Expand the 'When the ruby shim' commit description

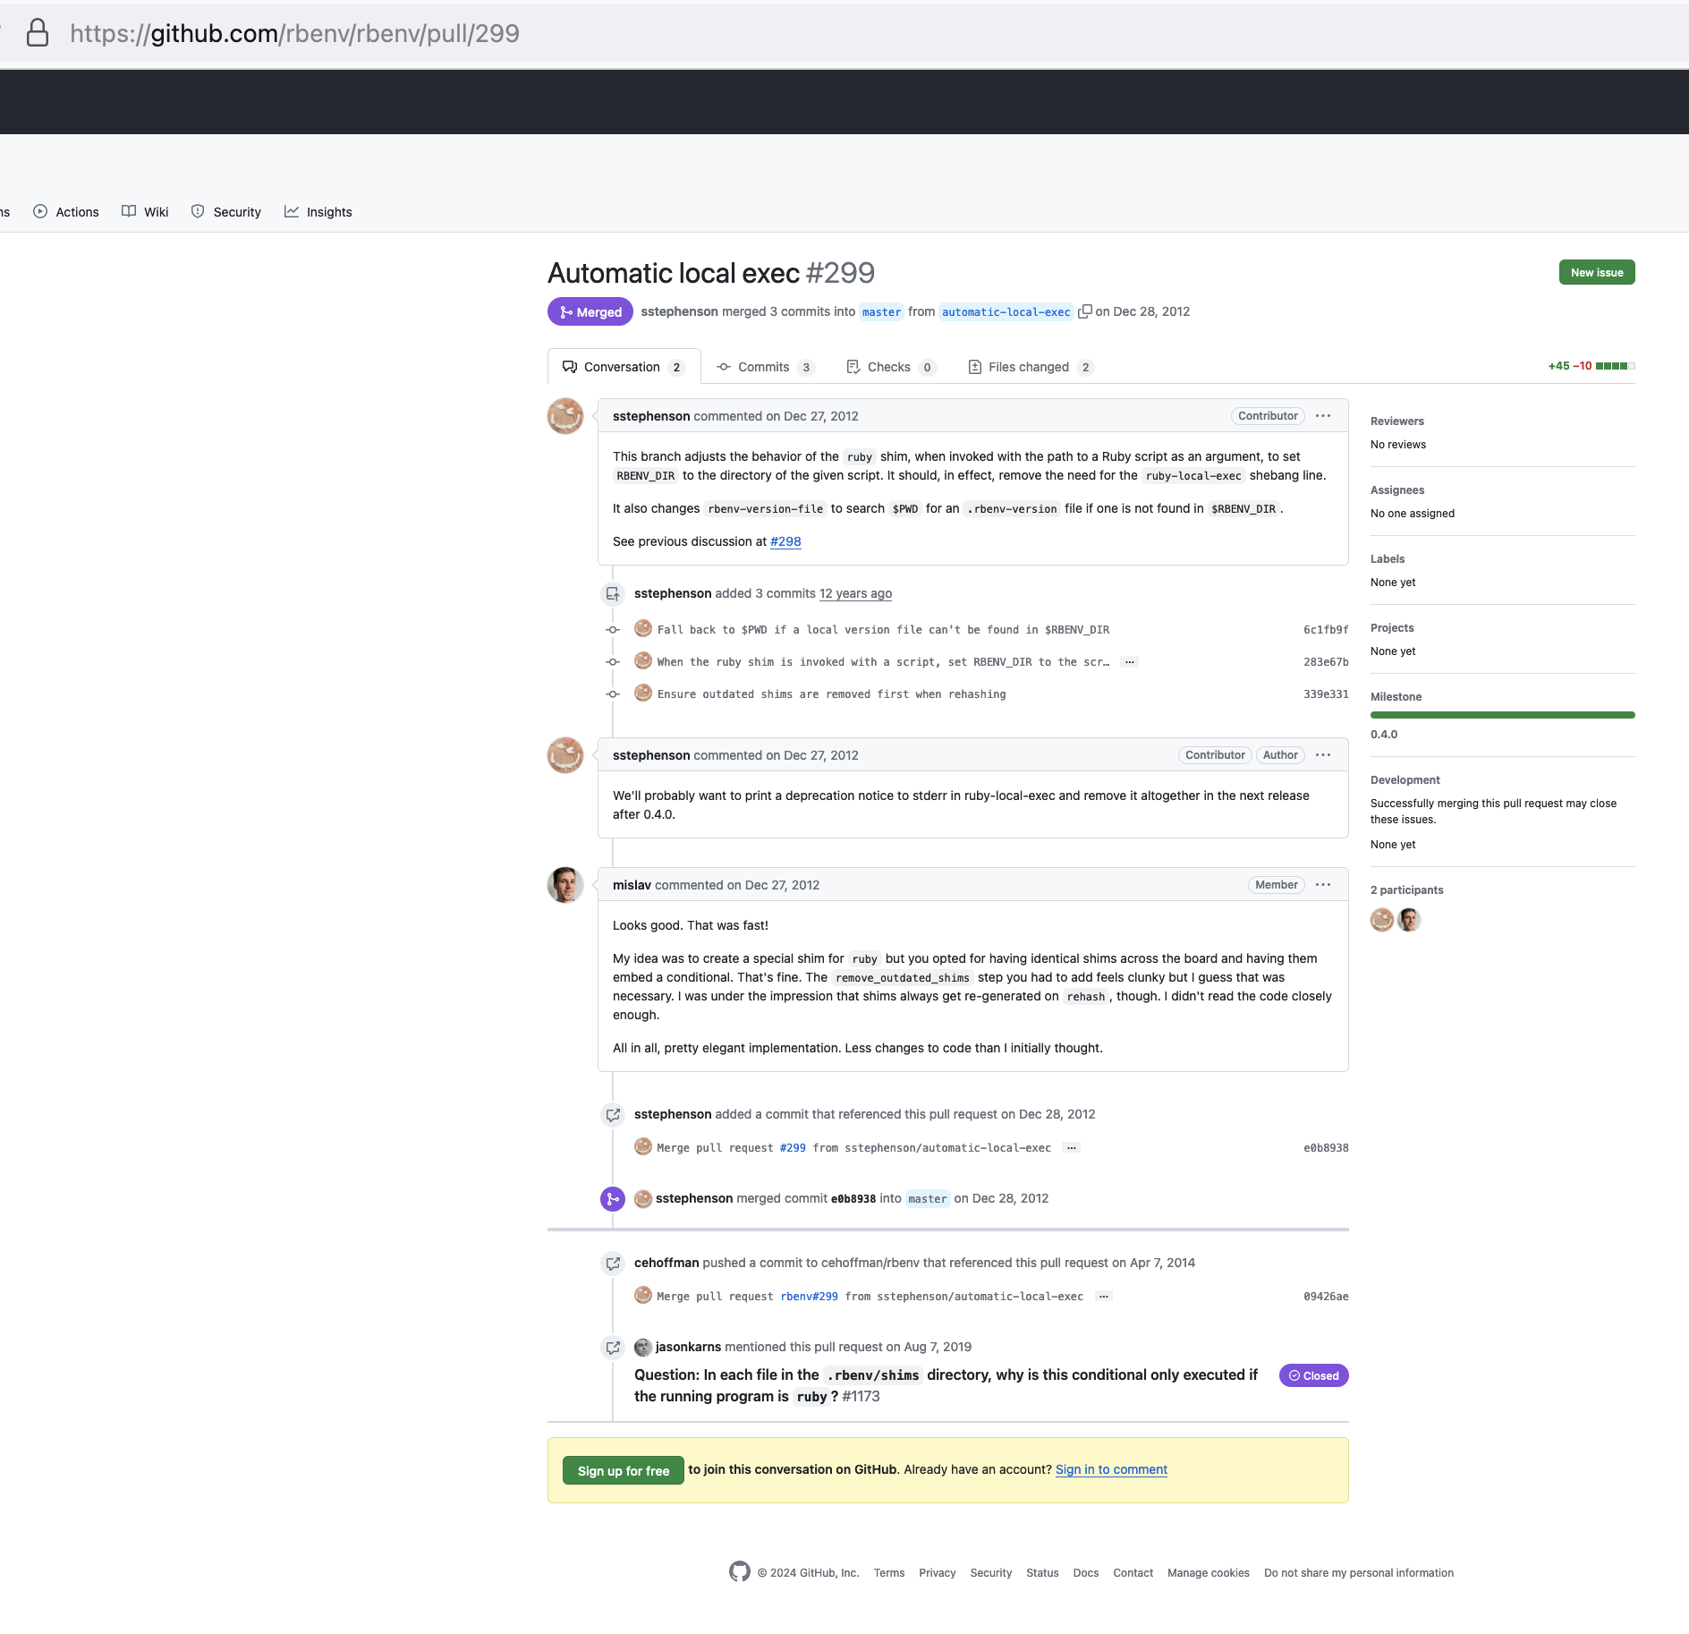(1130, 662)
